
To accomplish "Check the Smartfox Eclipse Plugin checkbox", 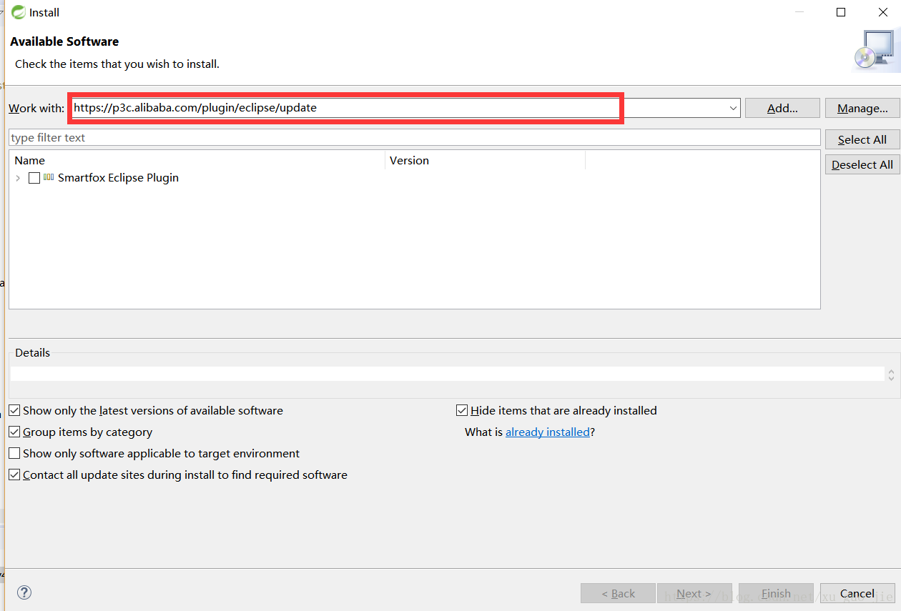I will coord(34,178).
